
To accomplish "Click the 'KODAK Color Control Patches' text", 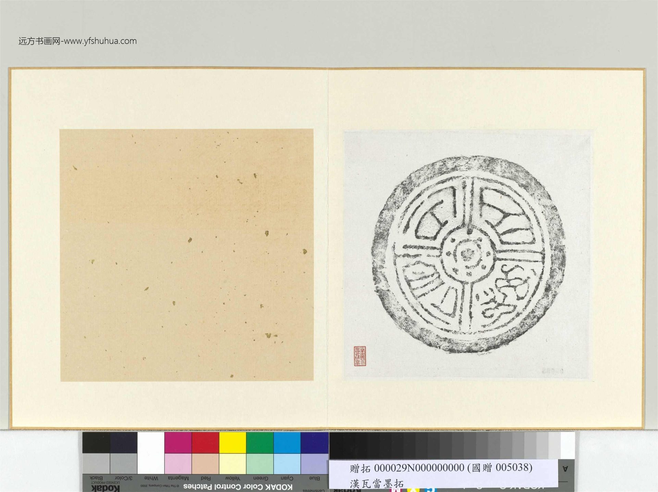I will [x=238, y=487].
